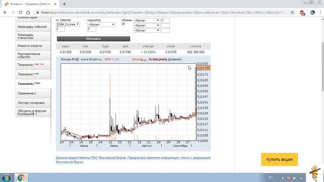Click the empty field beside third None dropdown
This screenshot has width=324, height=182.
pyautogui.click(x=166, y=30)
